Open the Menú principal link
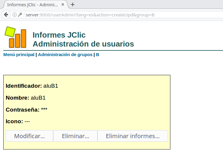223x165 pixels. (19, 55)
